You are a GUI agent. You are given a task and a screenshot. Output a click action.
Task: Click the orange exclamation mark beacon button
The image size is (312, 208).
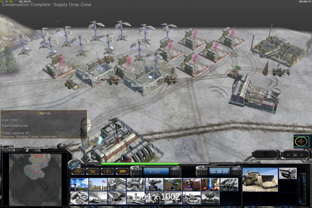(107, 171)
